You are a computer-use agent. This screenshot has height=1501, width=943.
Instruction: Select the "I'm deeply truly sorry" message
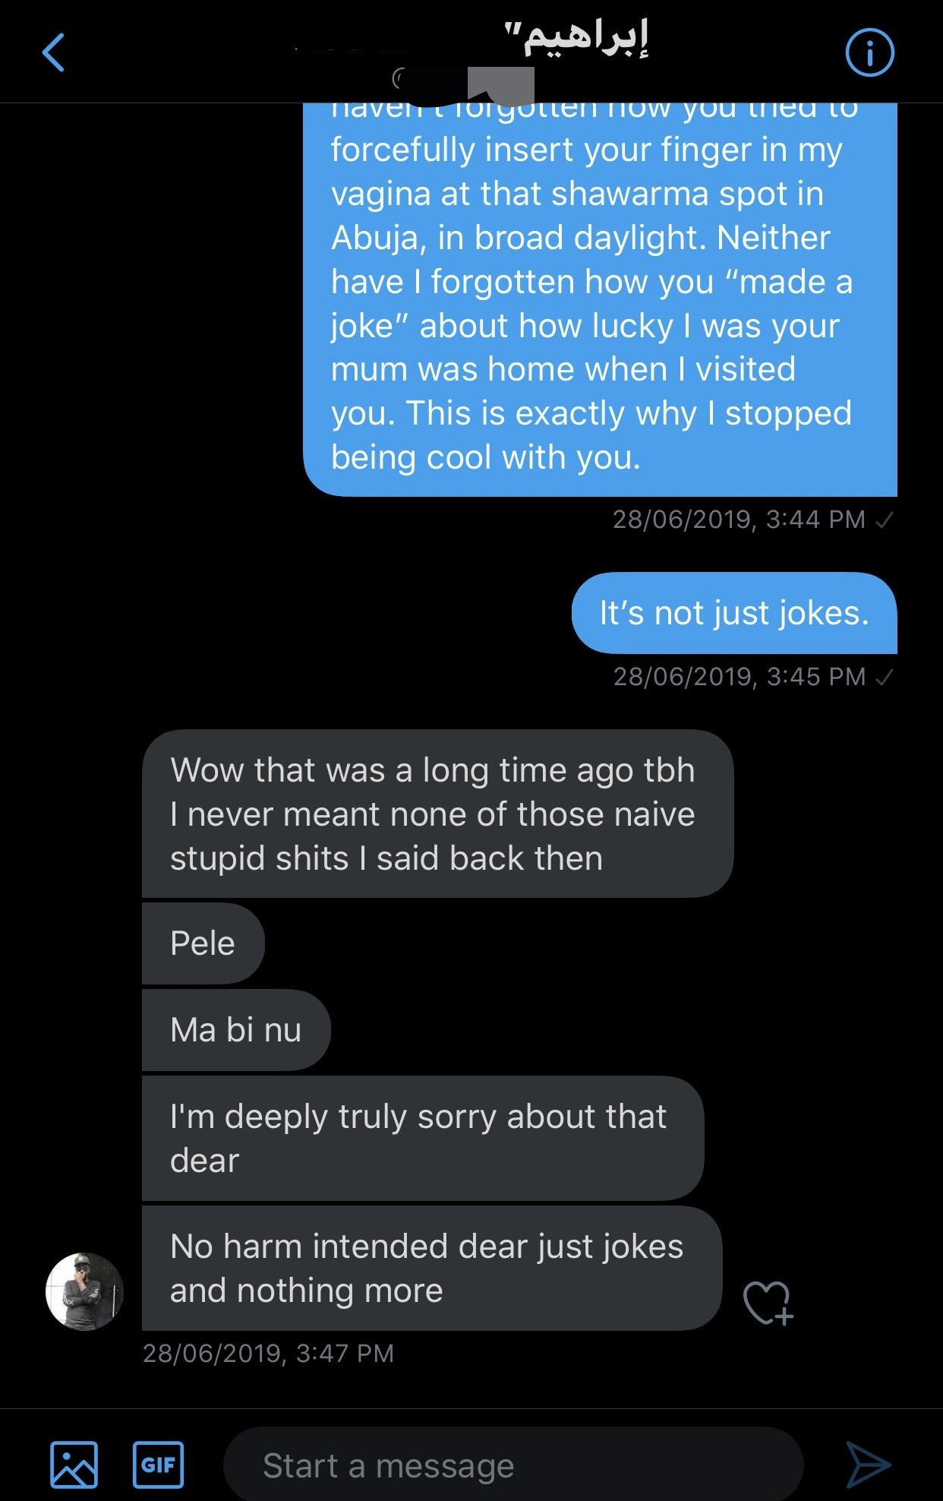[421, 1138]
